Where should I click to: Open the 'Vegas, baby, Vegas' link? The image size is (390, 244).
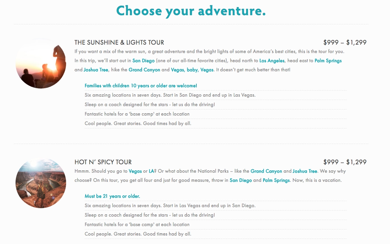point(192,70)
